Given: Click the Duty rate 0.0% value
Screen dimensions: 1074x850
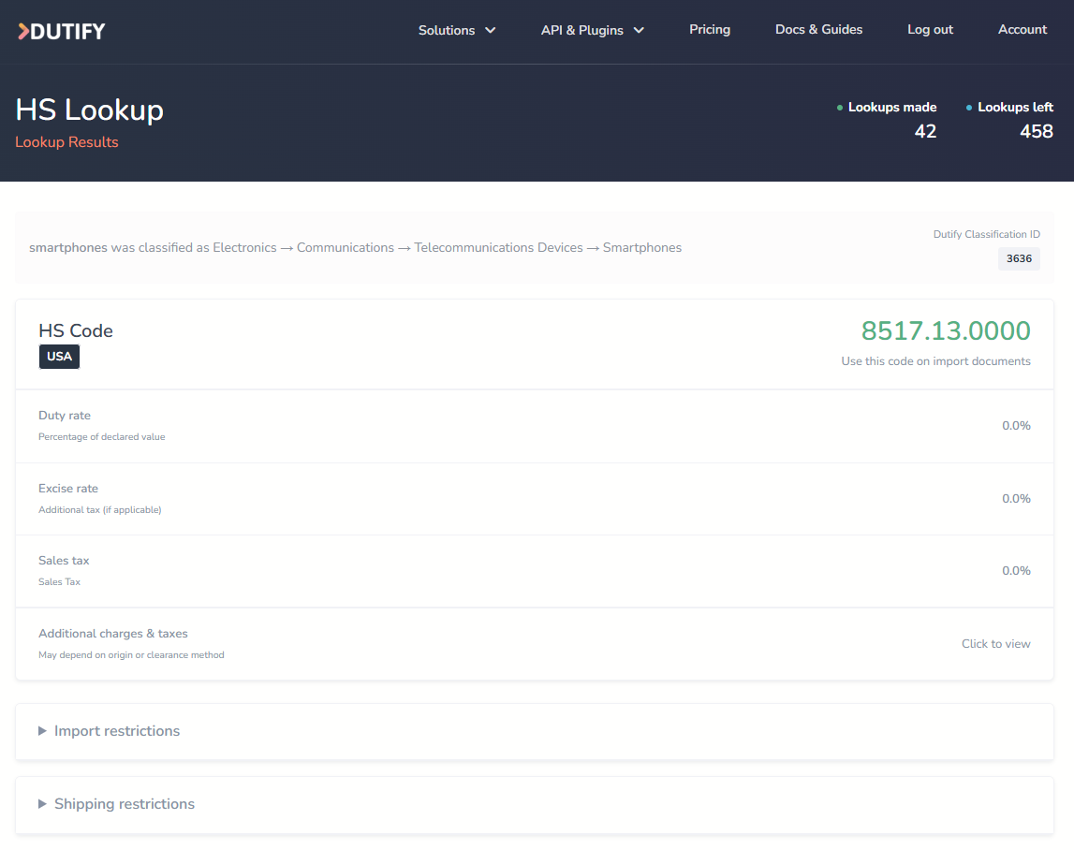Looking at the screenshot, I should point(1016,426).
